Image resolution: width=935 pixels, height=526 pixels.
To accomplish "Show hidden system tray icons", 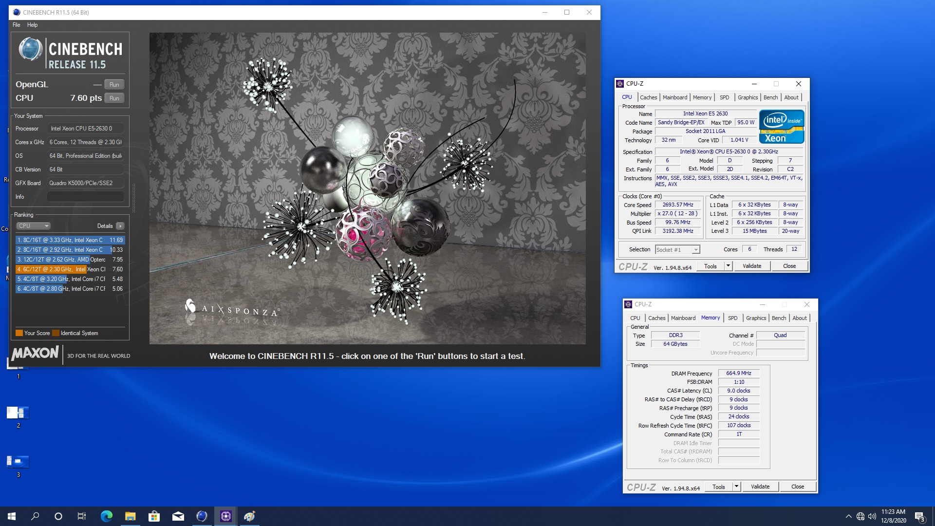I will pyautogui.click(x=848, y=516).
